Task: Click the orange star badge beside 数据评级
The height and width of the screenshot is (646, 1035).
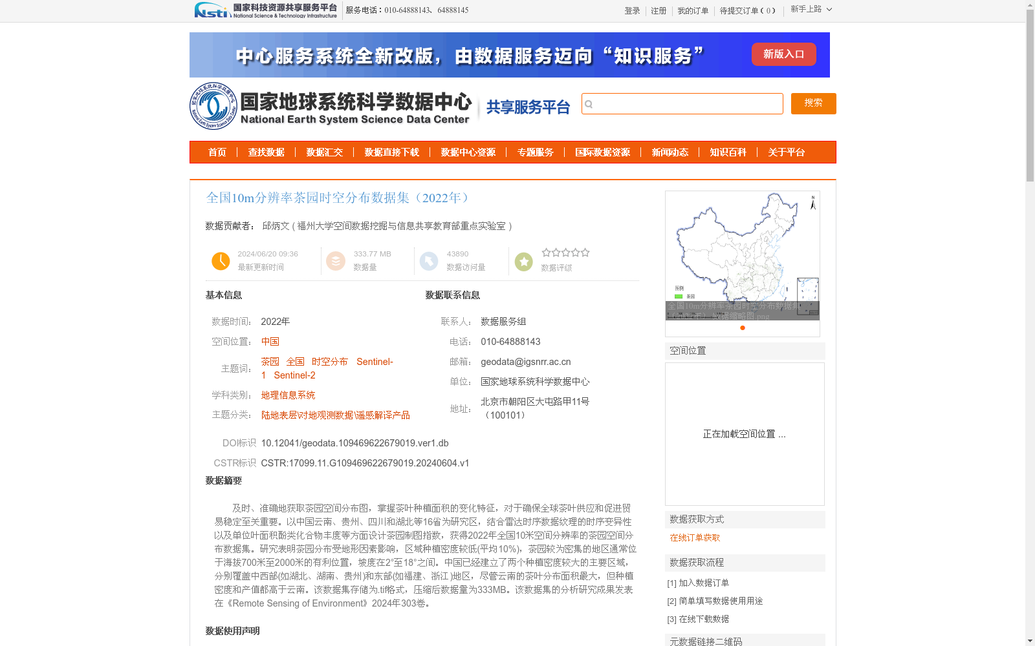Action: (523, 261)
